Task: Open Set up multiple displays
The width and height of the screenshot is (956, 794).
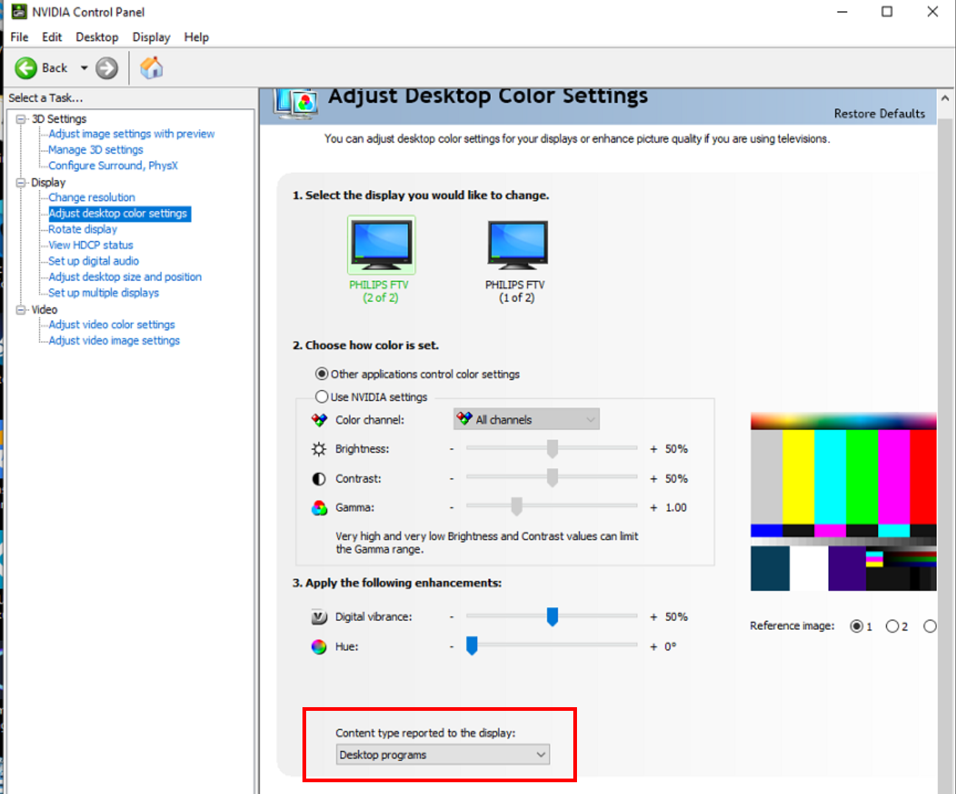Action: (x=104, y=293)
